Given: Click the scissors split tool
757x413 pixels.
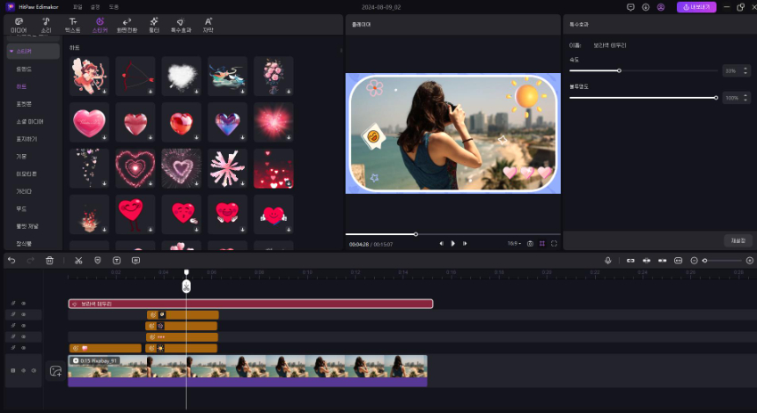Looking at the screenshot, I should point(78,260).
